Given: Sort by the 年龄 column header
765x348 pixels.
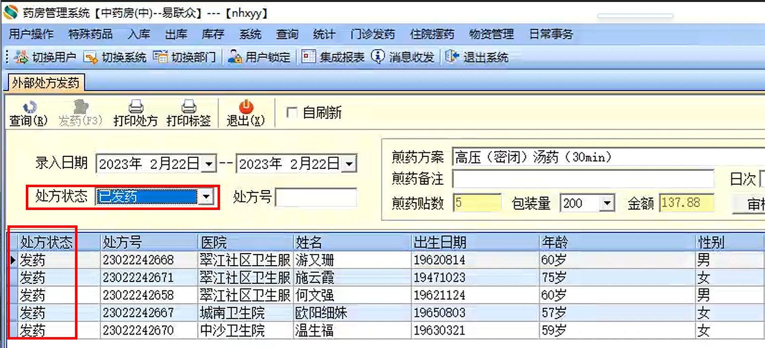Looking at the screenshot, I should [x=617, y=242].
